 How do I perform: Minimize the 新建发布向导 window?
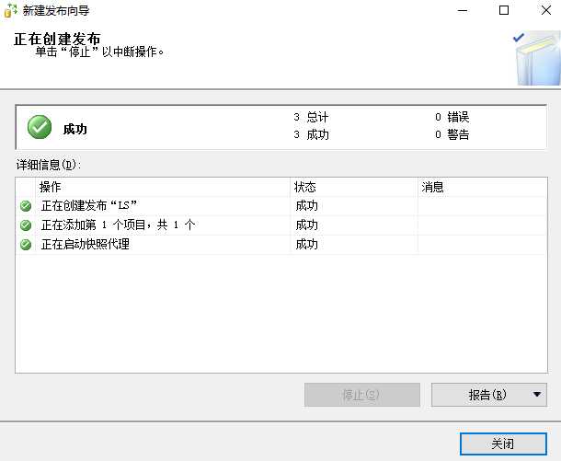click(x=463, y=10)
